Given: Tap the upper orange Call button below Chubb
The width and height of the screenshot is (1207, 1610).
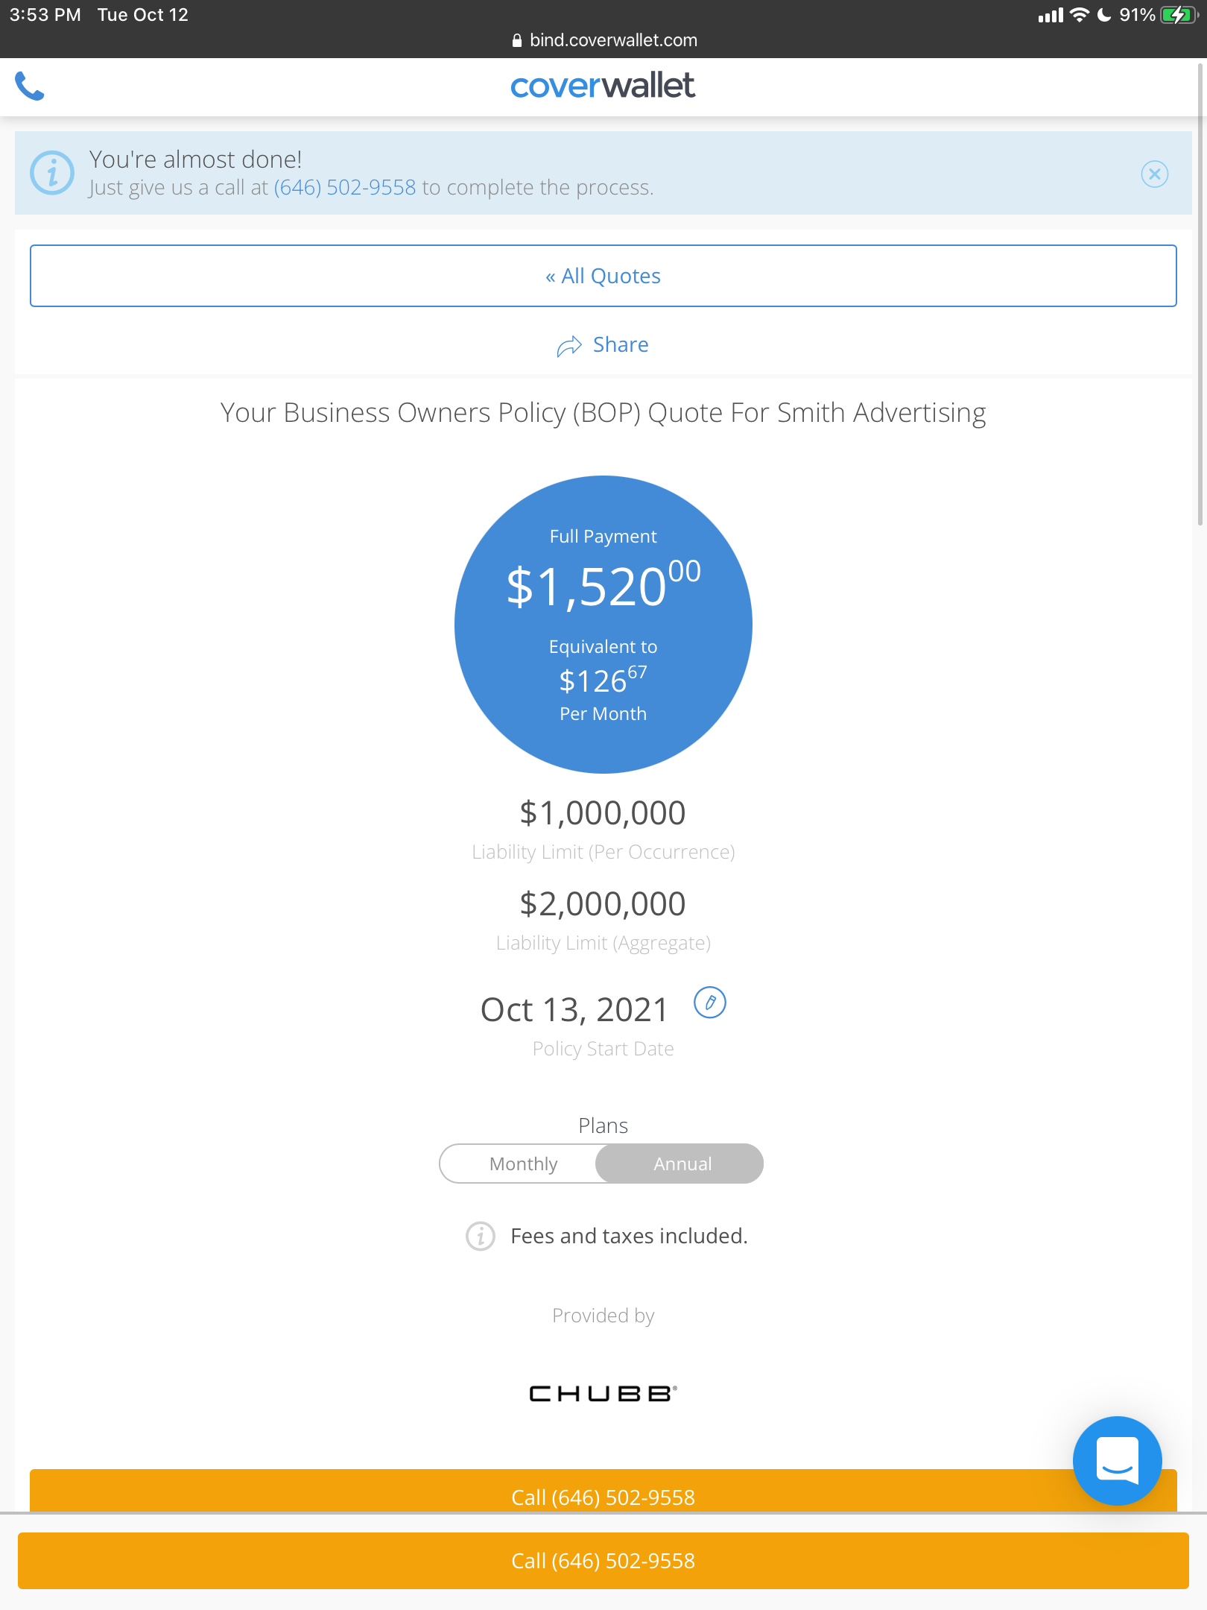Looking at the screenshot, I should coord(603,1491).
